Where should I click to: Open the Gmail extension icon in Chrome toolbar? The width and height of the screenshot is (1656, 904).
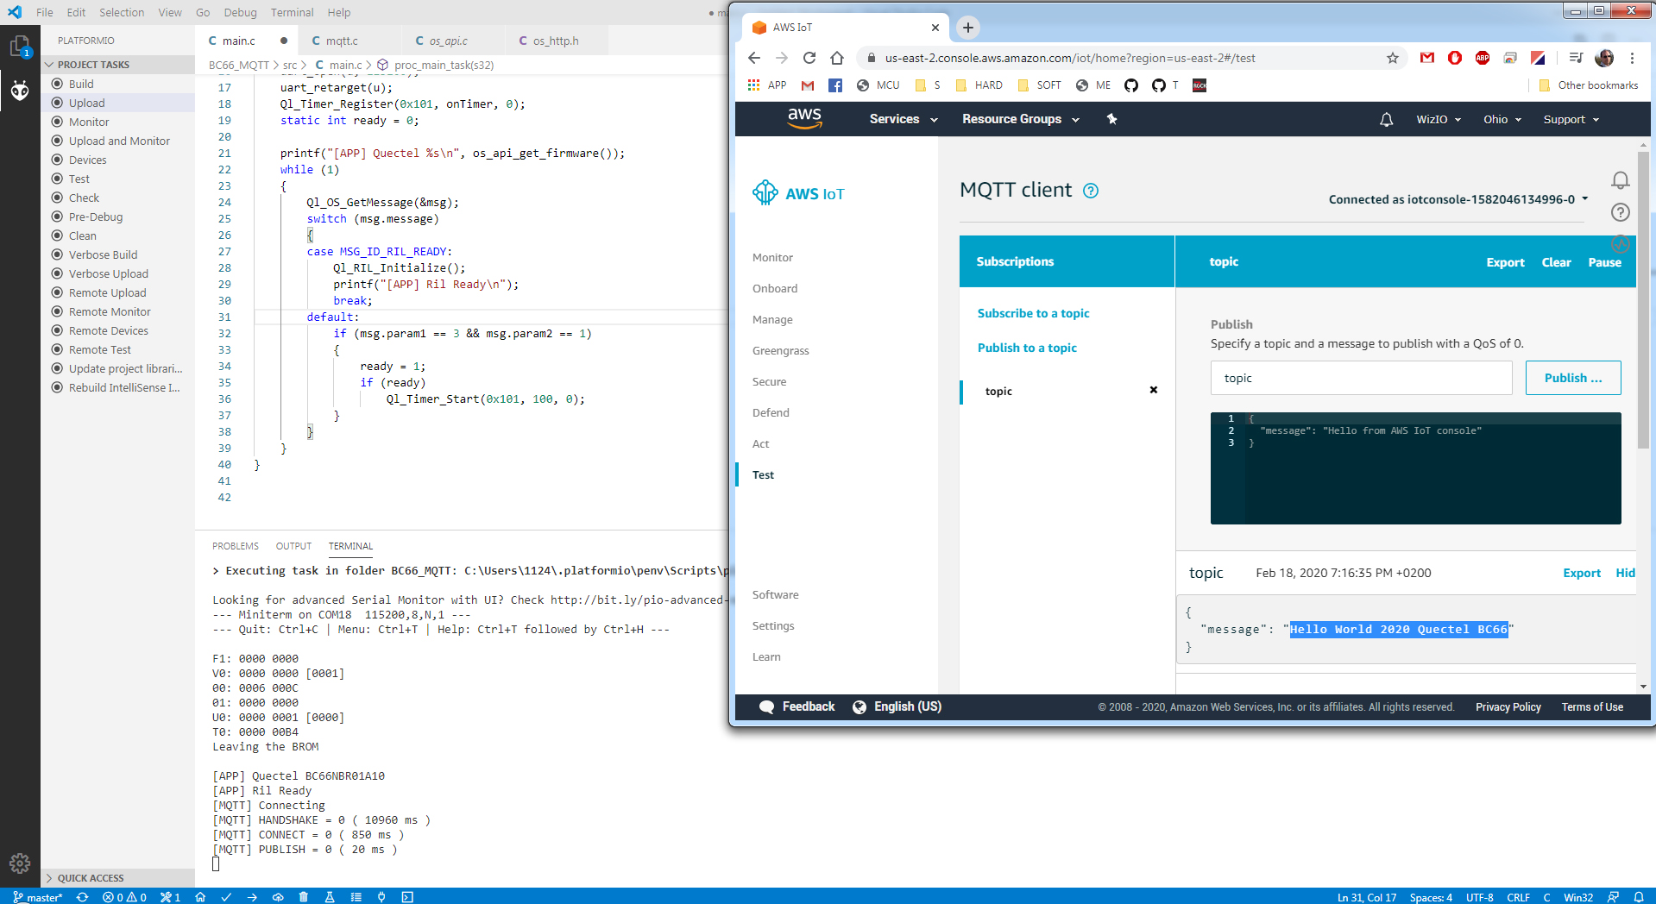point(1427,58)
